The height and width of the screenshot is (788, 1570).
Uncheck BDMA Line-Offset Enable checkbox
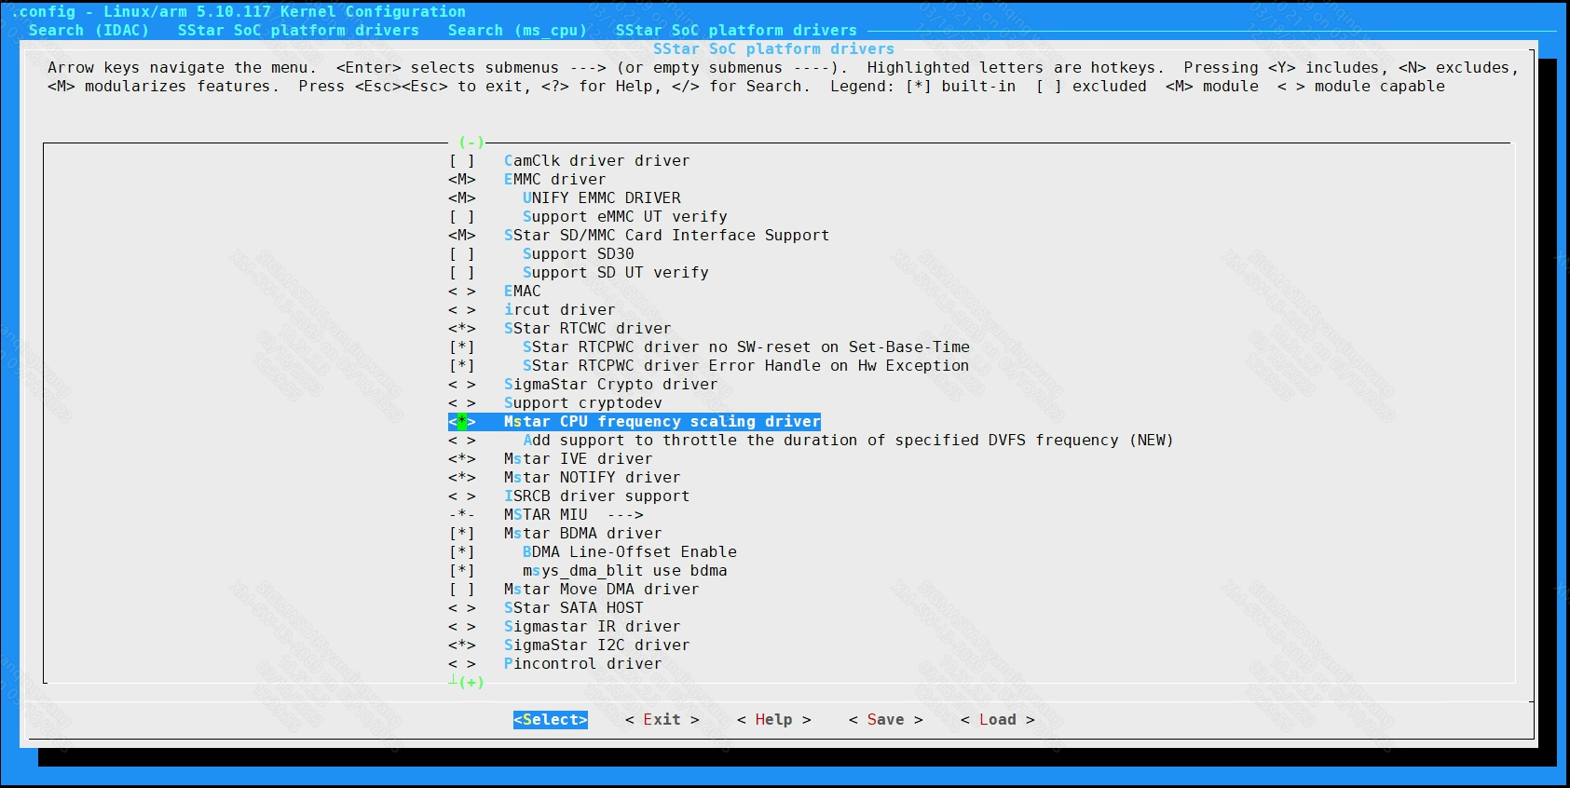click(462, 551)
